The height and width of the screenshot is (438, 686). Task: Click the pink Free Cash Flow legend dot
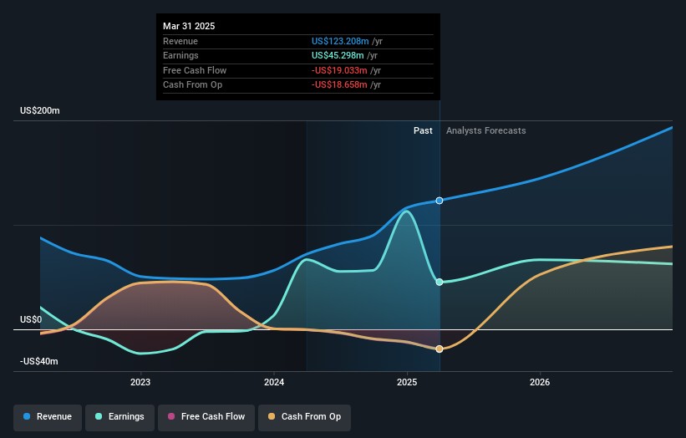171,416
